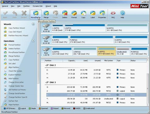The height and width of the screenshot is (114, 150).
Task: Click the Create toolbar icon
Action: [x=55, y=14]
